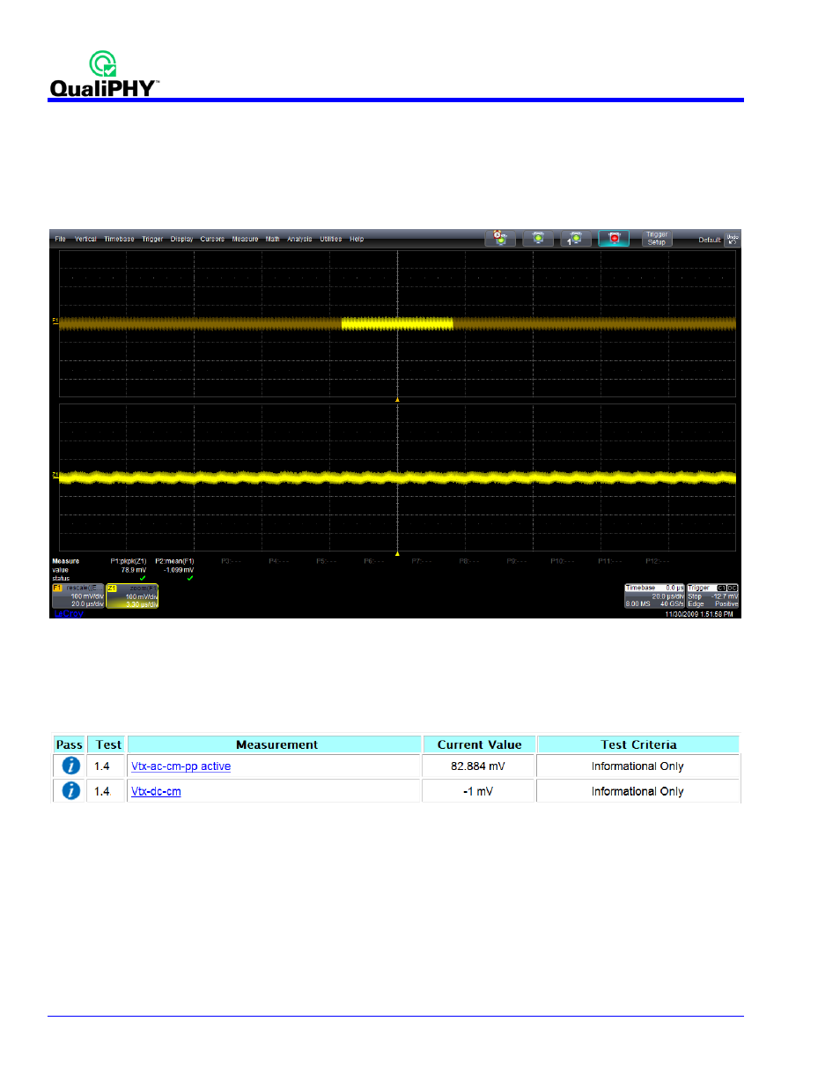Click the Current Value column header
Viewport: 840px width, 1088px height.
479,744
